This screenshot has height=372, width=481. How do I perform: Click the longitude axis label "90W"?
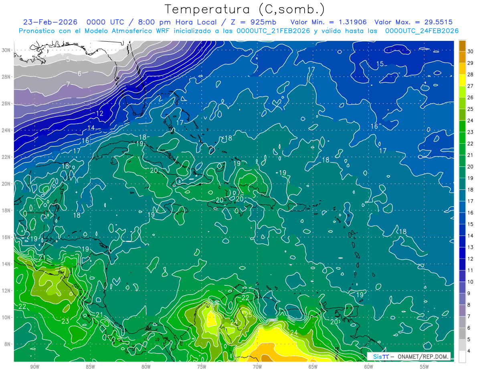click(x=34, y=367)
